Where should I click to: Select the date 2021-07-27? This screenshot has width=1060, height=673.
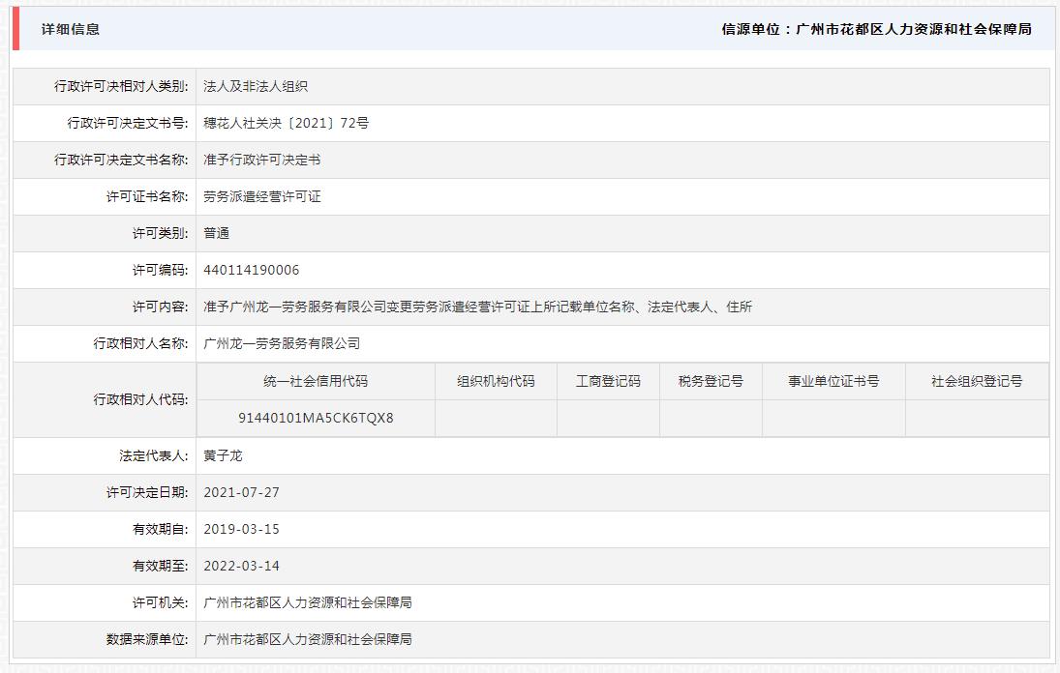pyautogui.click(x=241, y=493)
